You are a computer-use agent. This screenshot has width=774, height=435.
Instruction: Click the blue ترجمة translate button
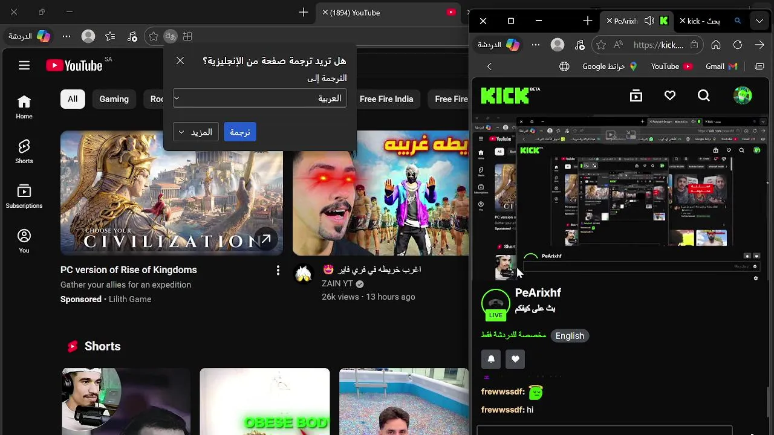pyautogui.click(x=240, y=132)
